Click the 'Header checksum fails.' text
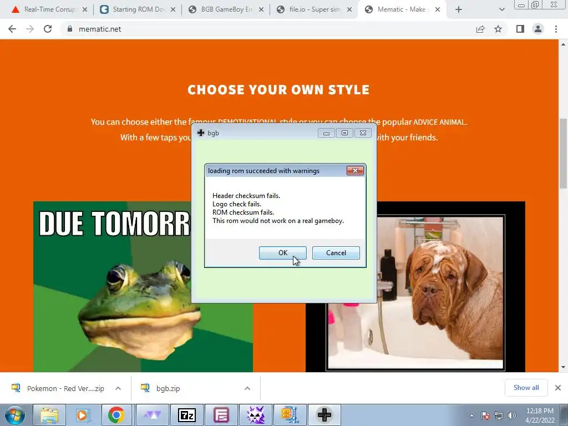568x426 pixels. [246, 196]
